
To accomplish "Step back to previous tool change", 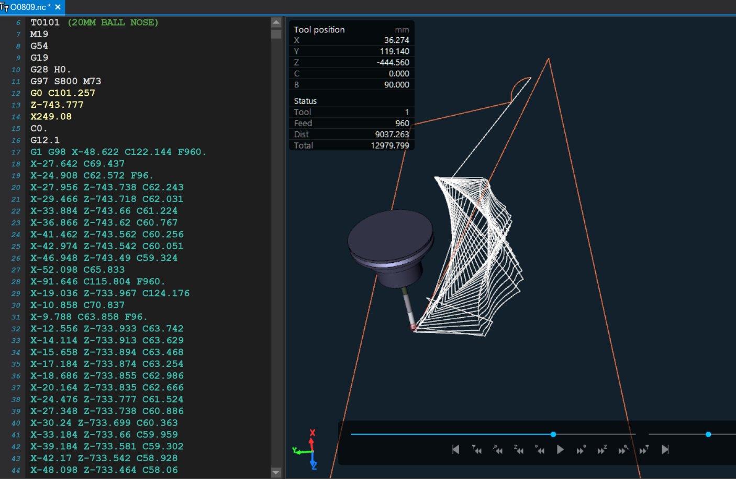I will point(476,450).
